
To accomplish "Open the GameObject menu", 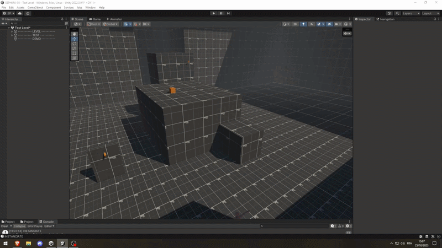I will tap(35, 8).
